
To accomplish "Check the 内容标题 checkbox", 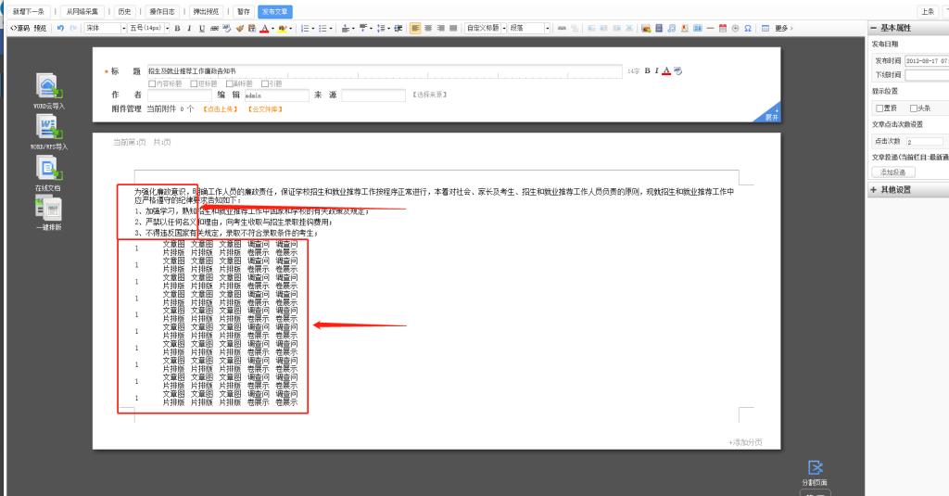I will click(153, 83).
